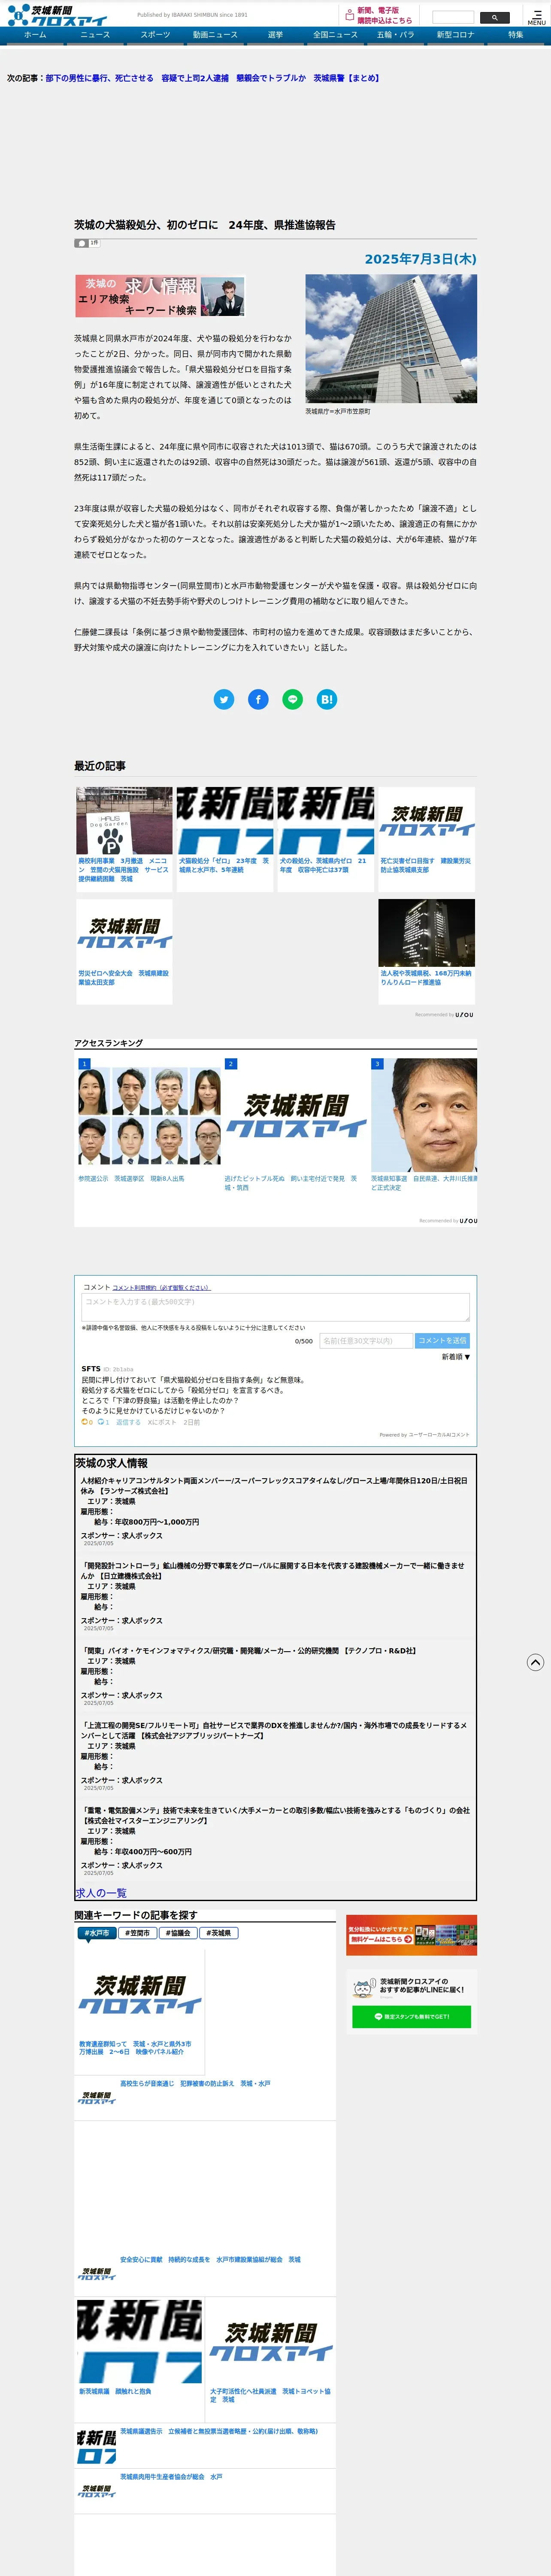Click the comment count bubble icon
Screen dimensions: 551x2576
82,243
